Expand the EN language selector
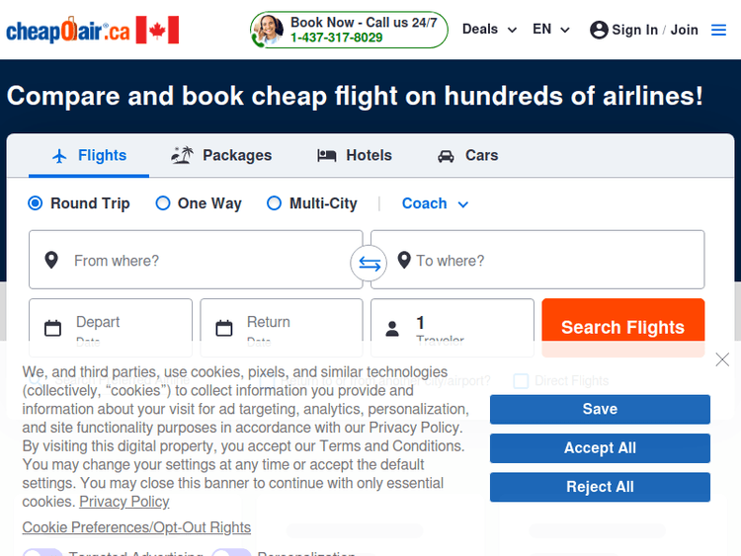The height and width of the screenshot is (556, 741). [x=551, y=30]
